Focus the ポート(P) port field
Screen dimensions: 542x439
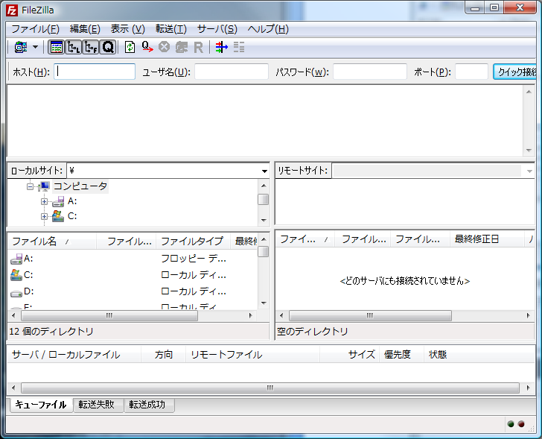tap(471, 72)
